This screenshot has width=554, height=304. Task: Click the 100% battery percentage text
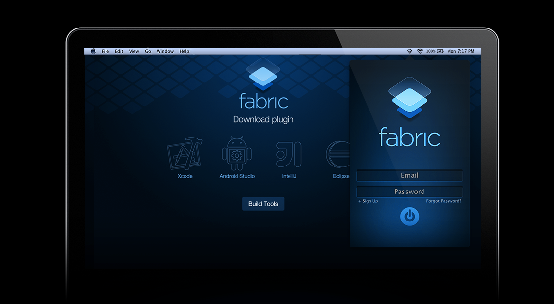click(431, 51)
